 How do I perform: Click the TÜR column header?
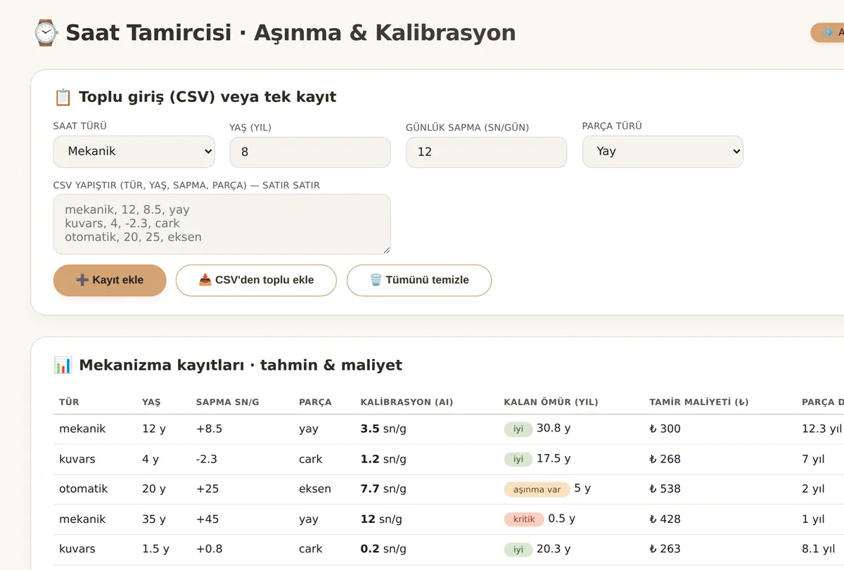tap(69, 402)
